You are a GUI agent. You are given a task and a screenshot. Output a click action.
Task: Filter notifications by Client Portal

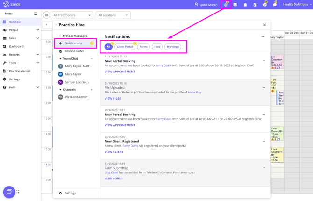tap(125, 47)
